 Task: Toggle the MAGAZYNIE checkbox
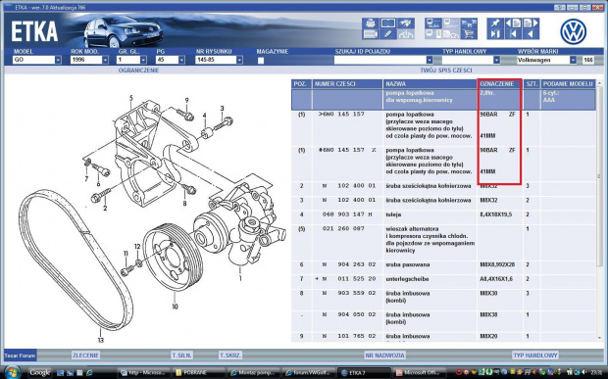261,61
